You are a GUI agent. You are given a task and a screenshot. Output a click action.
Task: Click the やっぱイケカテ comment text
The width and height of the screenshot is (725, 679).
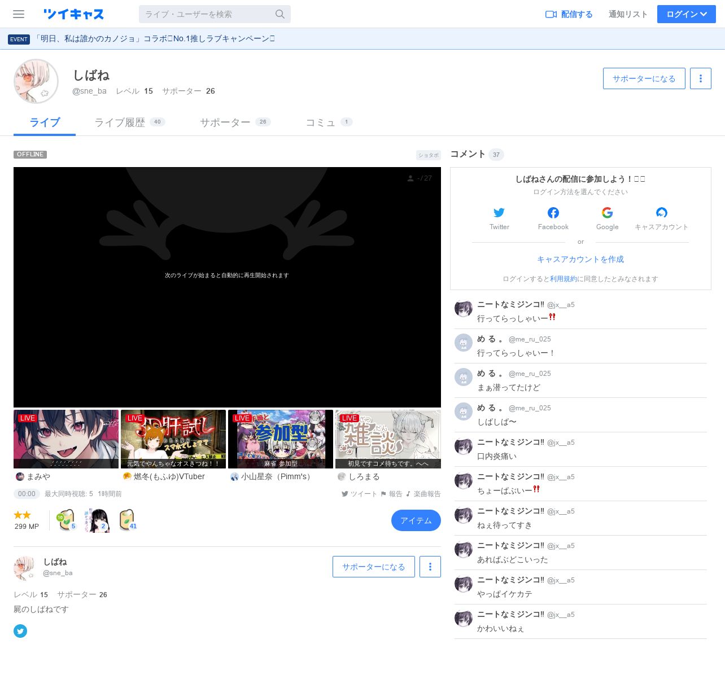point(505,594)
